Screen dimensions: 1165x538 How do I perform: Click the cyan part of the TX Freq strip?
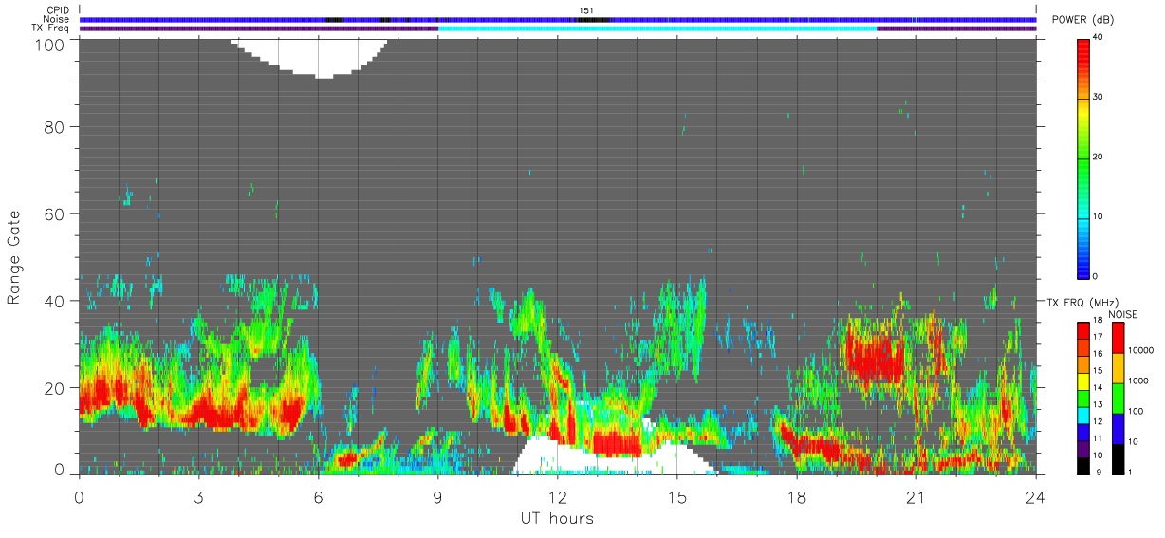click(657, 28)
